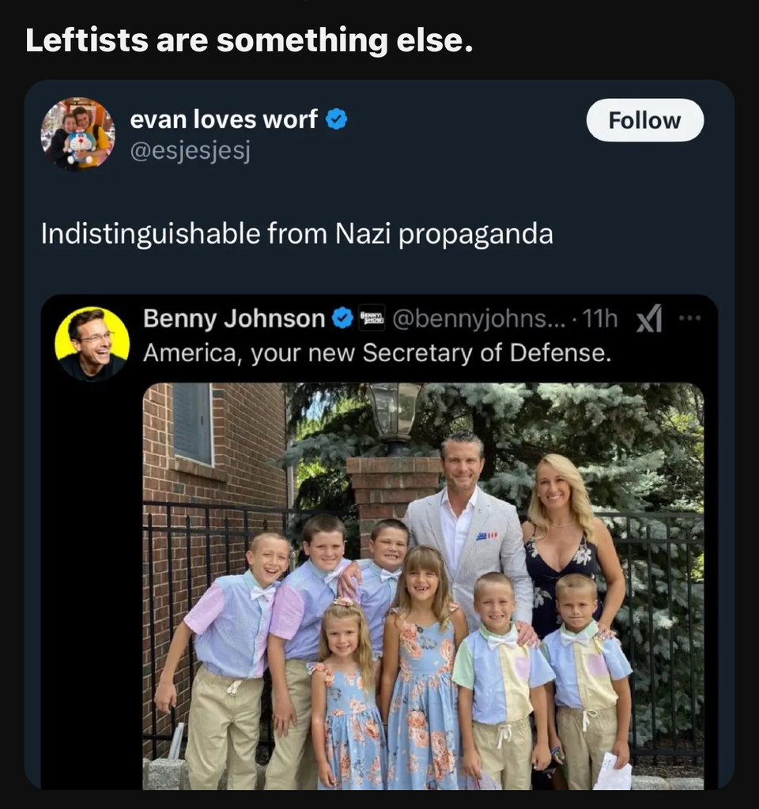The height and width of the screenshot is (809, 759).
Task: Open the @esjesjesj handle link
Action: (189, 150)
